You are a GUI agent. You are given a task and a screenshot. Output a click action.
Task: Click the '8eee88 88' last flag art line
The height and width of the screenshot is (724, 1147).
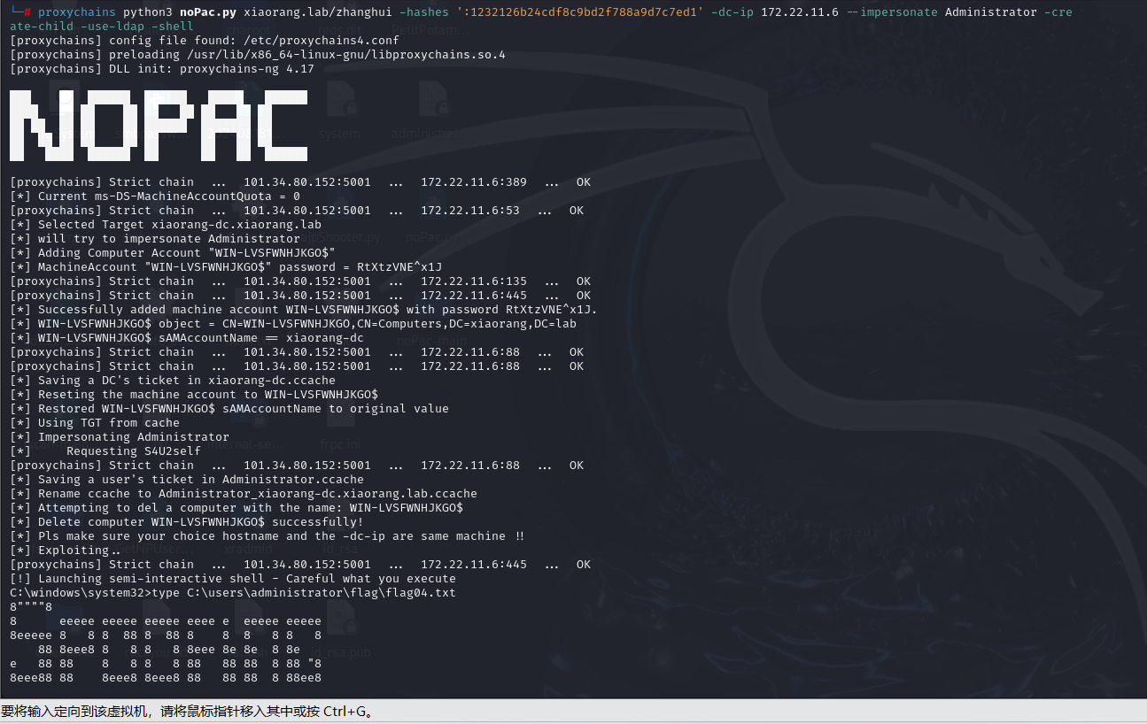click(x=166, y=678)
